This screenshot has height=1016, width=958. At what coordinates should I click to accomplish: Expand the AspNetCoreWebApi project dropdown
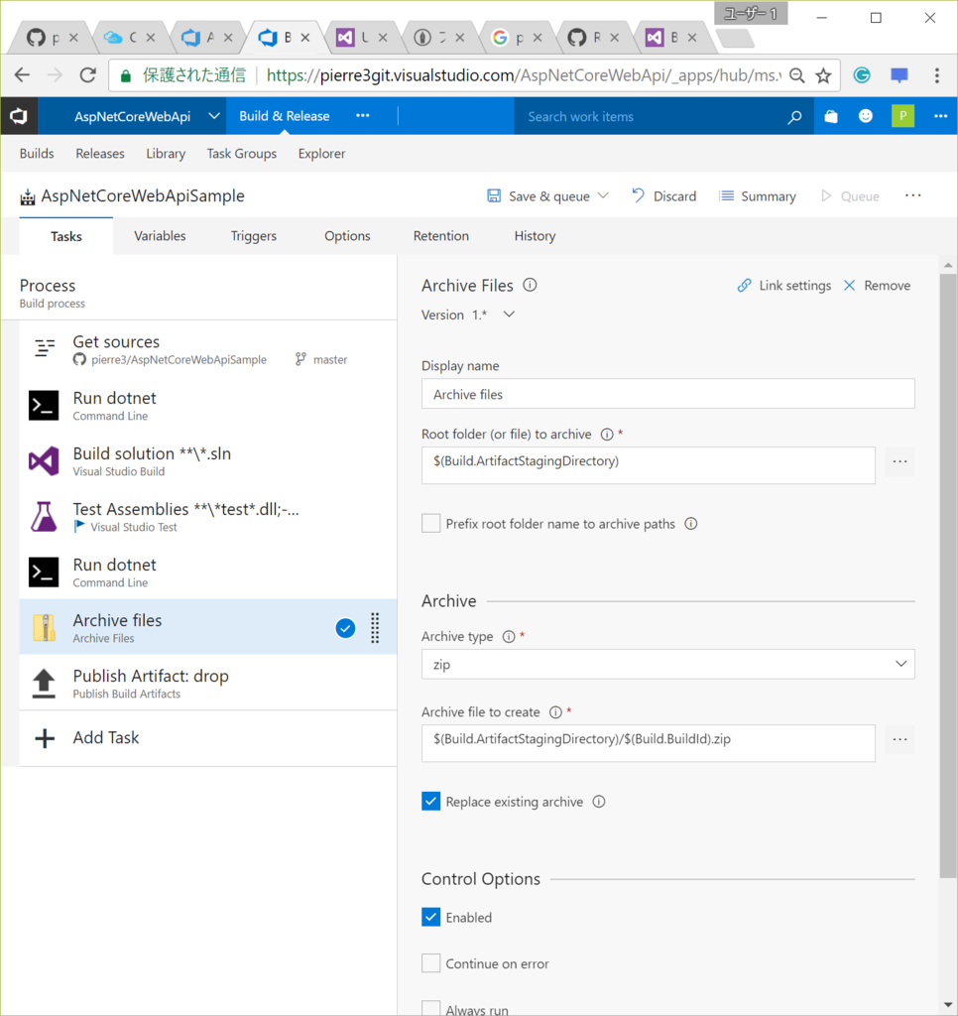click(x=214, y=116)
